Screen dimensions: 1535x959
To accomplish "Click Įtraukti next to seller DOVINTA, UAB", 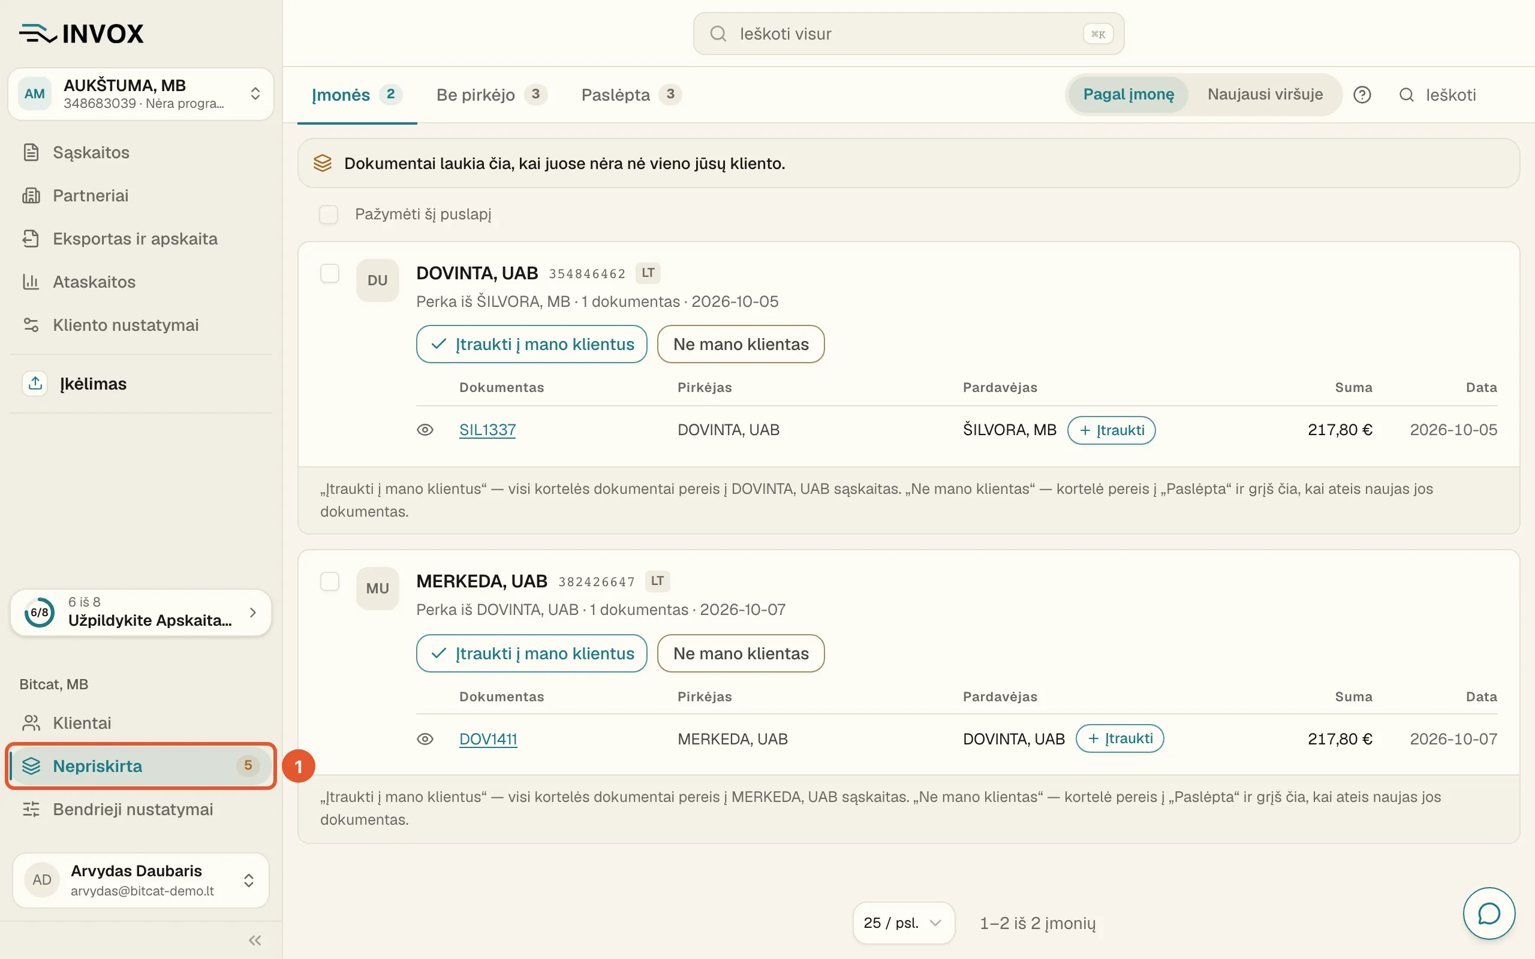I will pos(1119,738).
